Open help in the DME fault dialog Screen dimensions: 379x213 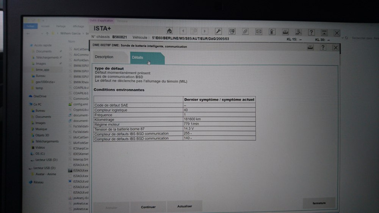(x=323, y=48)
